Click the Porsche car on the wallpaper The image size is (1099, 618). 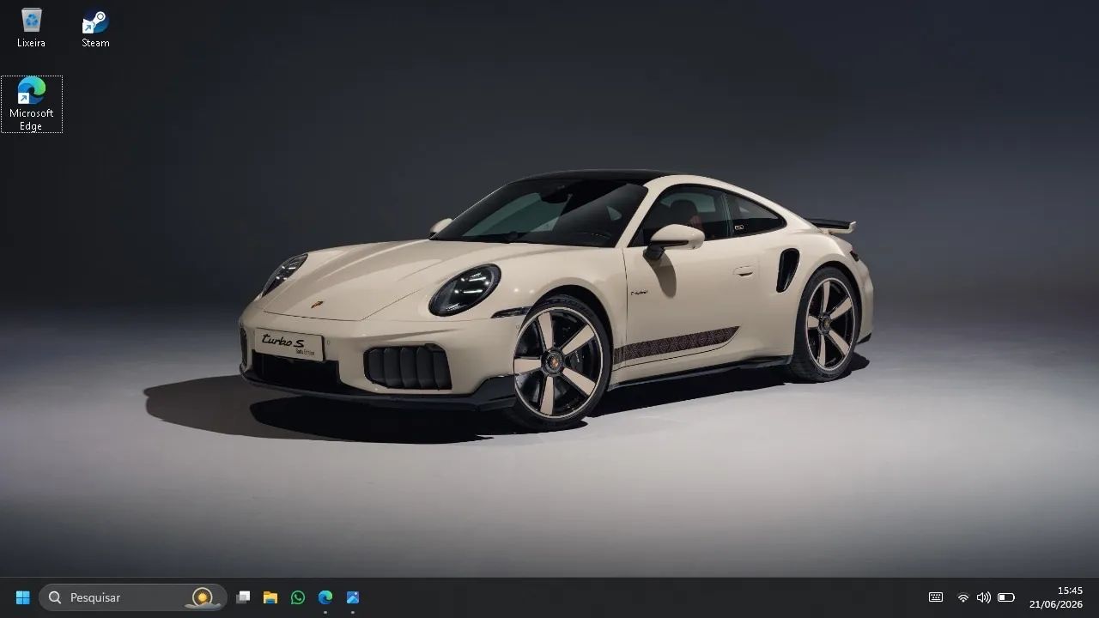click(556, 299)
